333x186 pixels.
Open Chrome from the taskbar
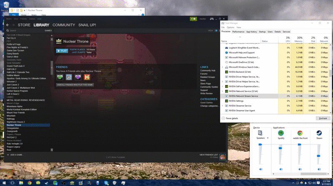coord(30,183)
